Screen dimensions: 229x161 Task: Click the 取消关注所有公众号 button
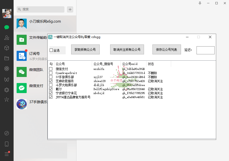click(127, 50)
